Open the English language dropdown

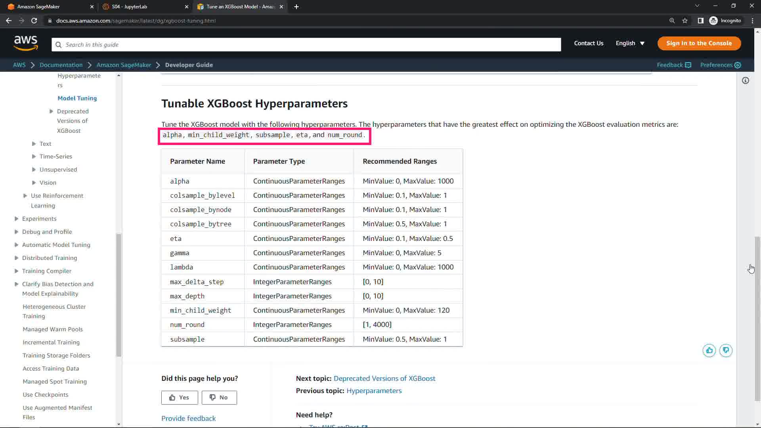(x=630, y=43)
